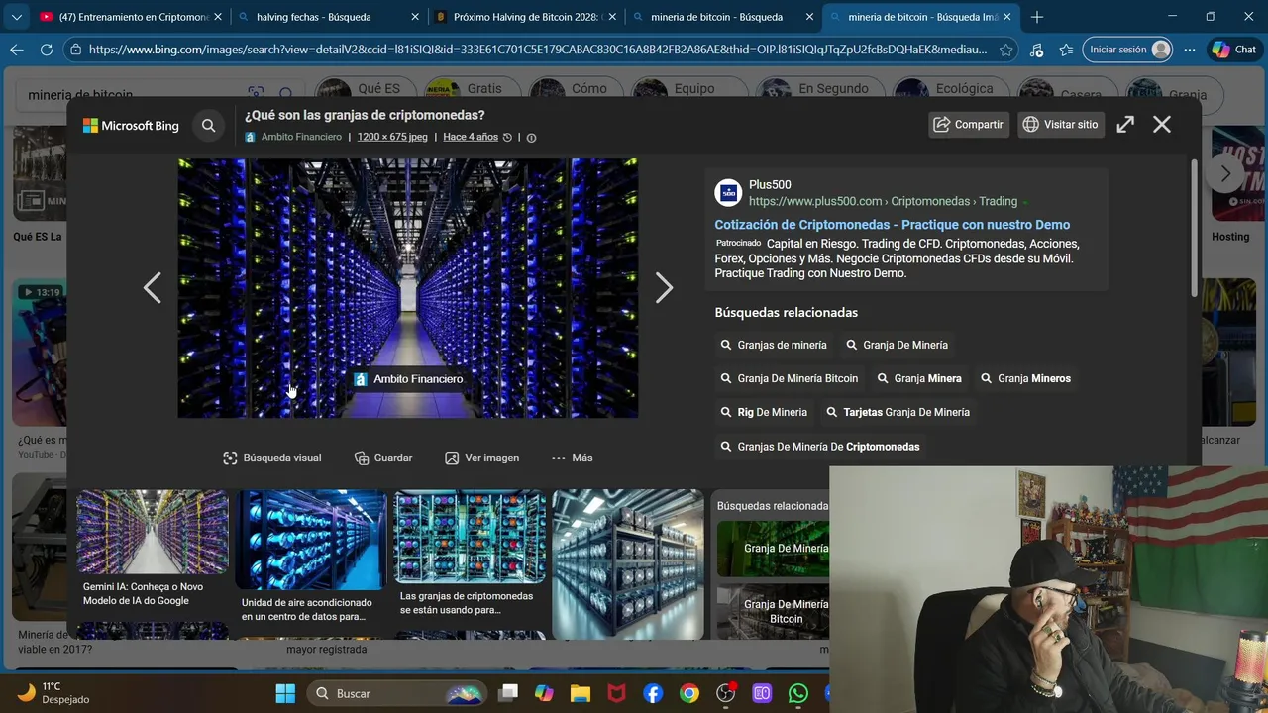Select related search Granja De Minería
Image resolution: width=1268 pixels, height=713 pixels.
click(897, 345)
